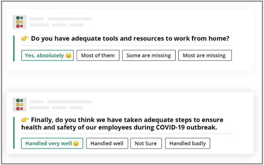Screen dimensions: 264x165
Task: Click smiley emoji in Handled very well button
Action: coord(76,143)
